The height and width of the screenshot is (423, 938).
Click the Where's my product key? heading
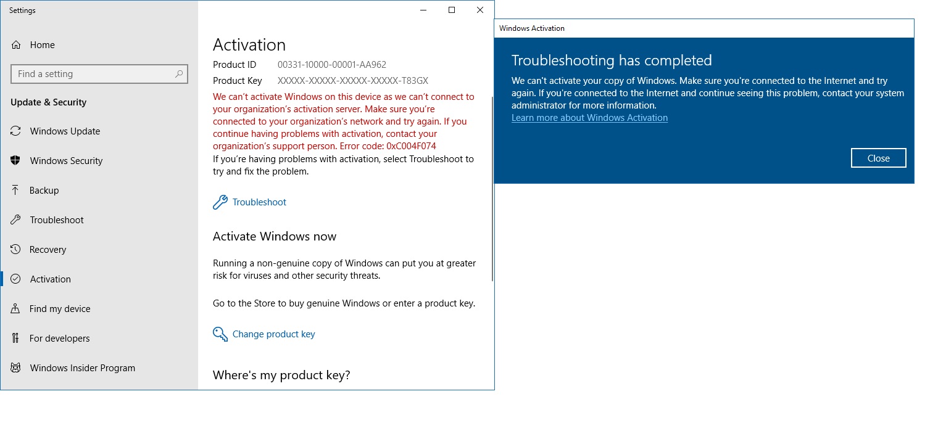tap(281, 375)
